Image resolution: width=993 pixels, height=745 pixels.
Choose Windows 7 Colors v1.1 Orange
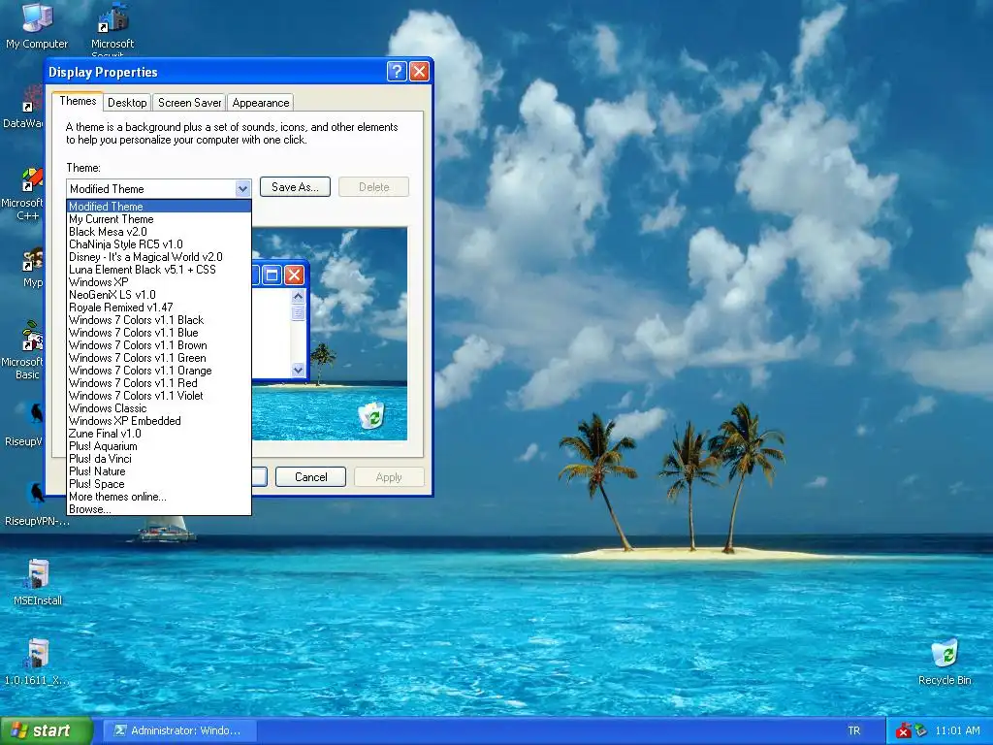point(159,371)
